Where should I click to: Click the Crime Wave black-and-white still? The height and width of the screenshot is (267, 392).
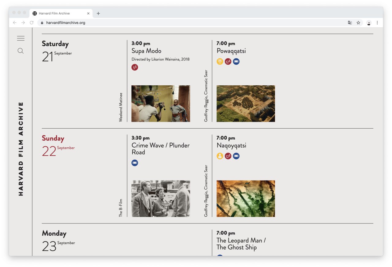(x=161, y=199)
